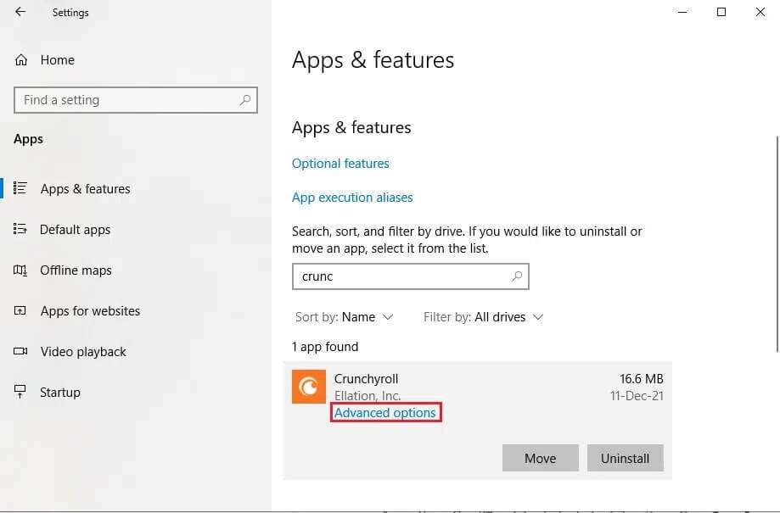Screen dimensions: 780x513
Task: Open Default apps section
Action: [x=76, y=230]
